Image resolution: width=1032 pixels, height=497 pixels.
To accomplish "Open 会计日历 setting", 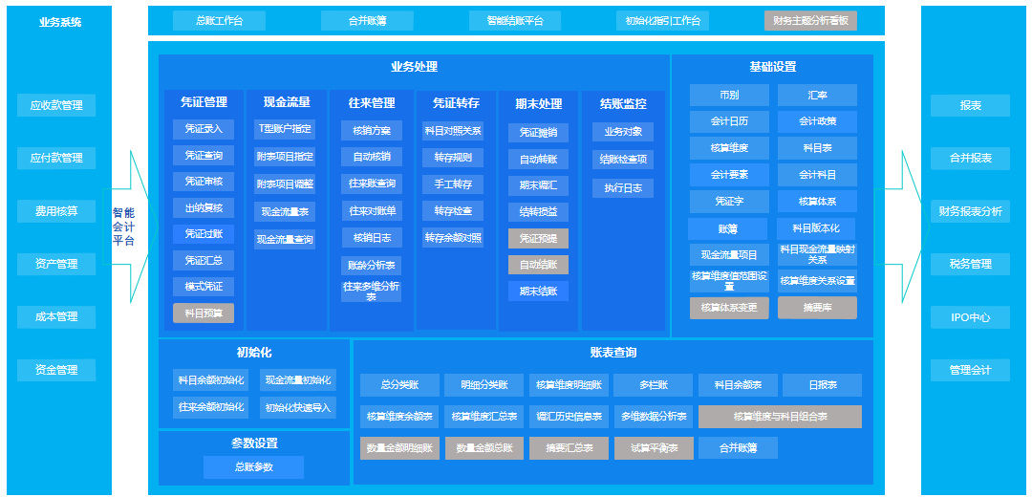I will click(729, 121).
